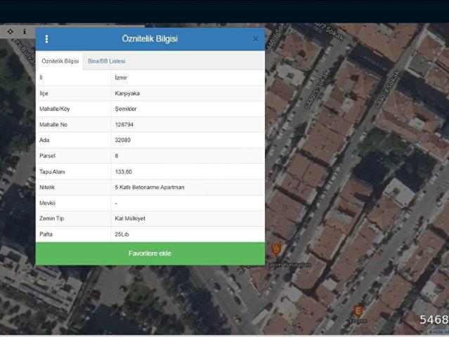
Task: Switch to the Bina/BB Listesi tab
Action: 106,61
